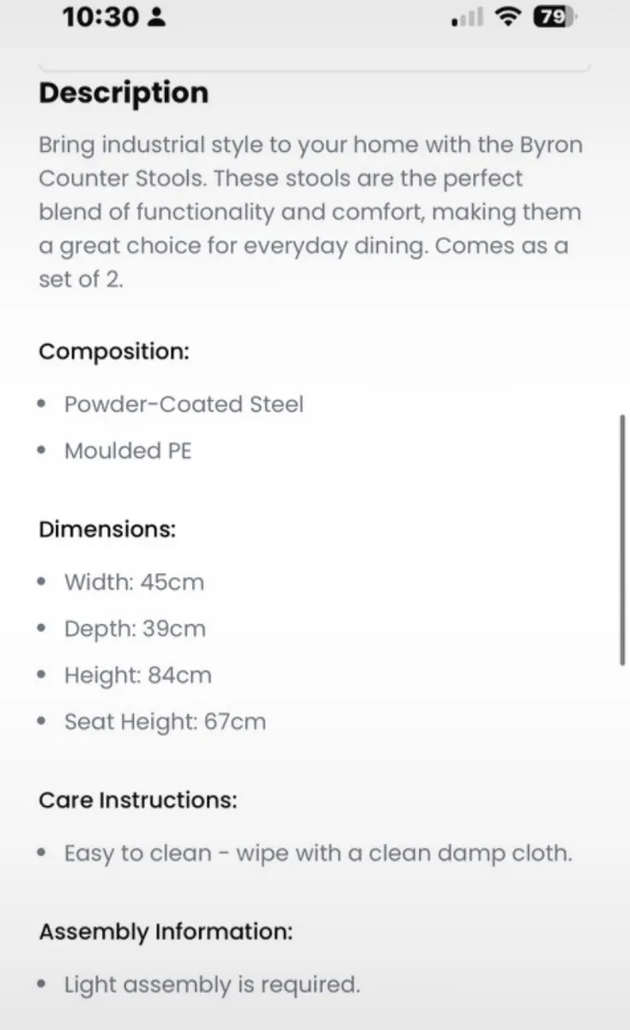Image resolution: width=630 pixels, height=1030 pixels.
Task: Tap the Wi-Fi status icon
Action: pyautogui.click(x=510, y=17)
